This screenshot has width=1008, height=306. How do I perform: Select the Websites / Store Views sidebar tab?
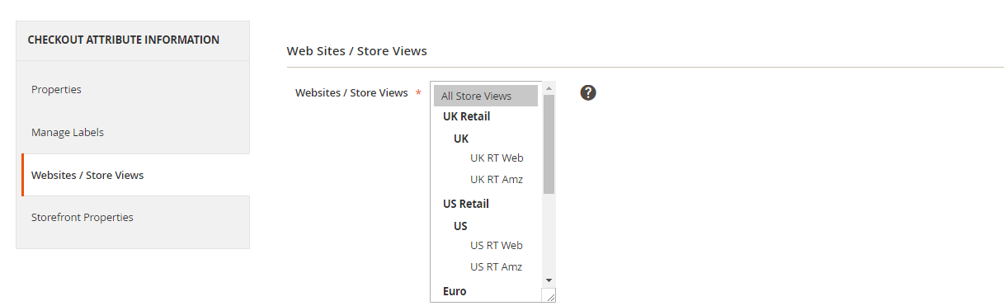[135, 175]
